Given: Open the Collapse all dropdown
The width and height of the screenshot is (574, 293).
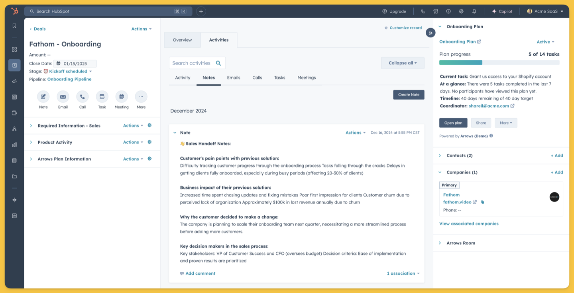Looking at the screenshot, I should (403, 63).
